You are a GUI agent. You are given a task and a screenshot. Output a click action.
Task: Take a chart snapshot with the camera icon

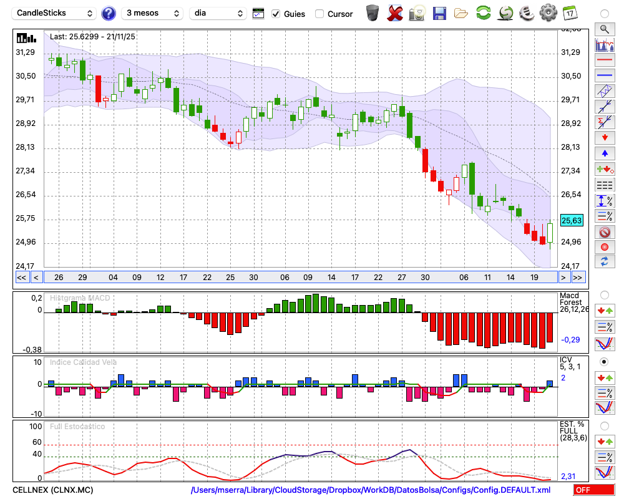[x=417, y=13]
